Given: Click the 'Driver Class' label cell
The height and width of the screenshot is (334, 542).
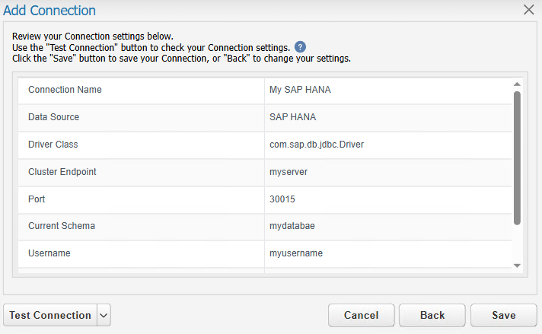Looking at the screenshot, I should (x=141, y=145).
